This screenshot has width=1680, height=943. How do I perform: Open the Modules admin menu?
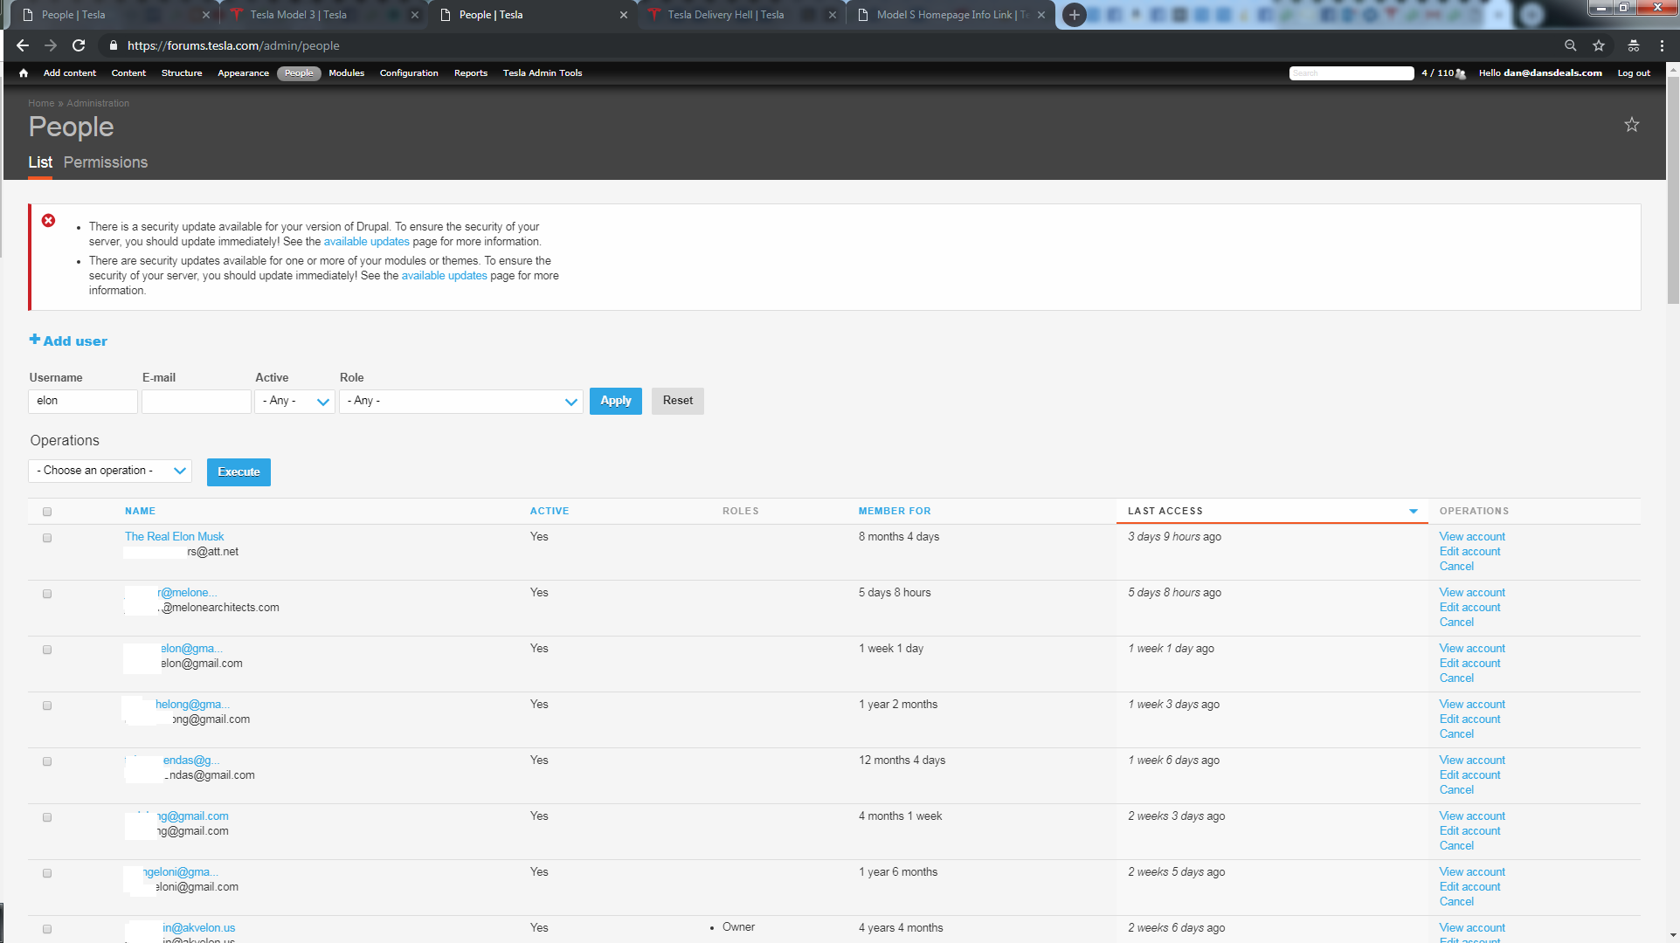[346, 73]
